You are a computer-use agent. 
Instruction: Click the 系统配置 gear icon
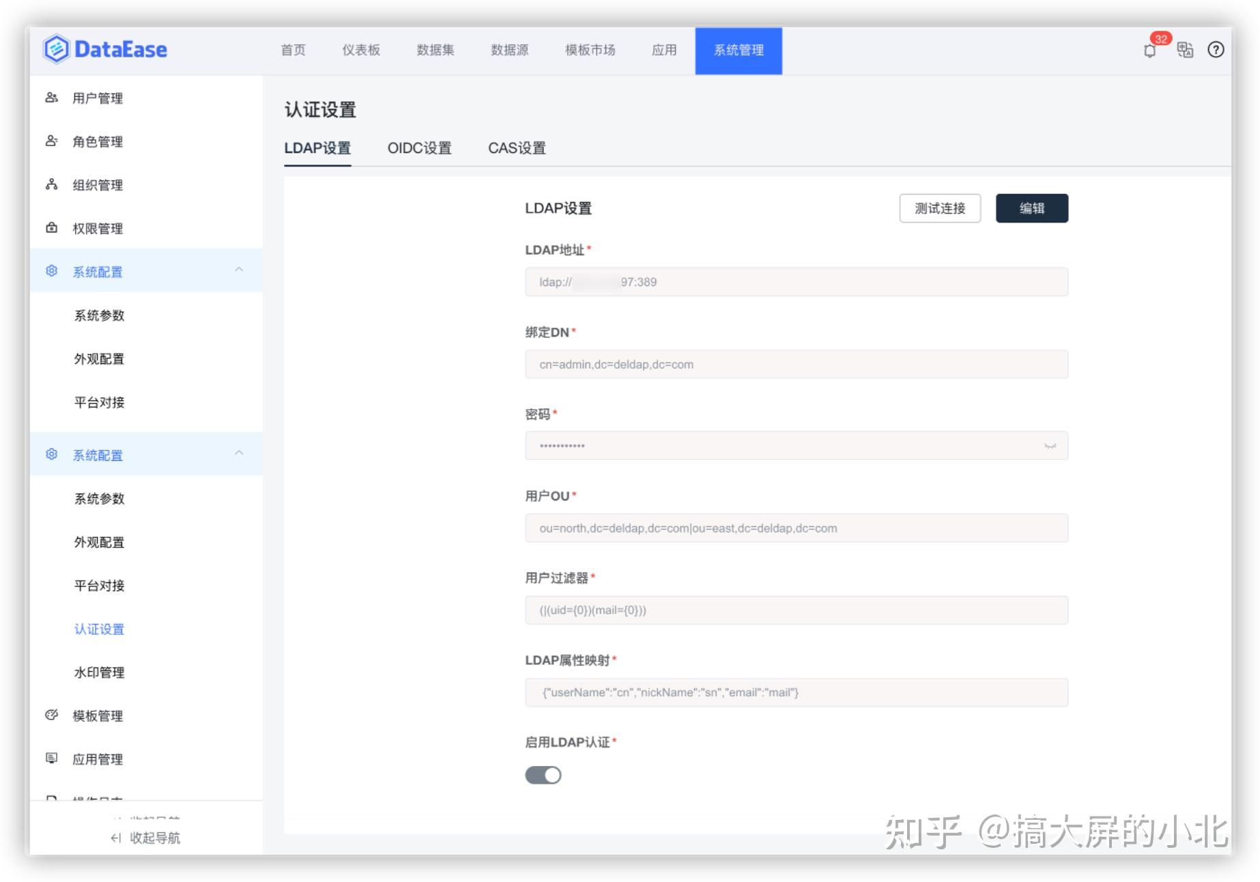tap(51, 271)
